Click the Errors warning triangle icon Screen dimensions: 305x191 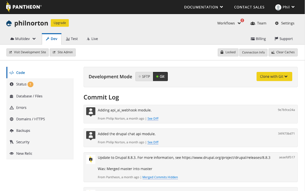tap(12, 108)
